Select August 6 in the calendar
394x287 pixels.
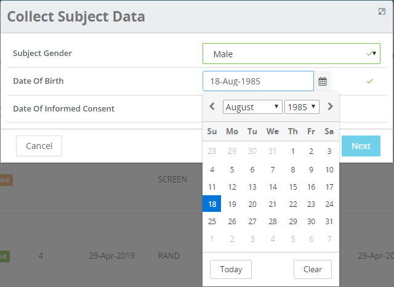pos(252,170)
